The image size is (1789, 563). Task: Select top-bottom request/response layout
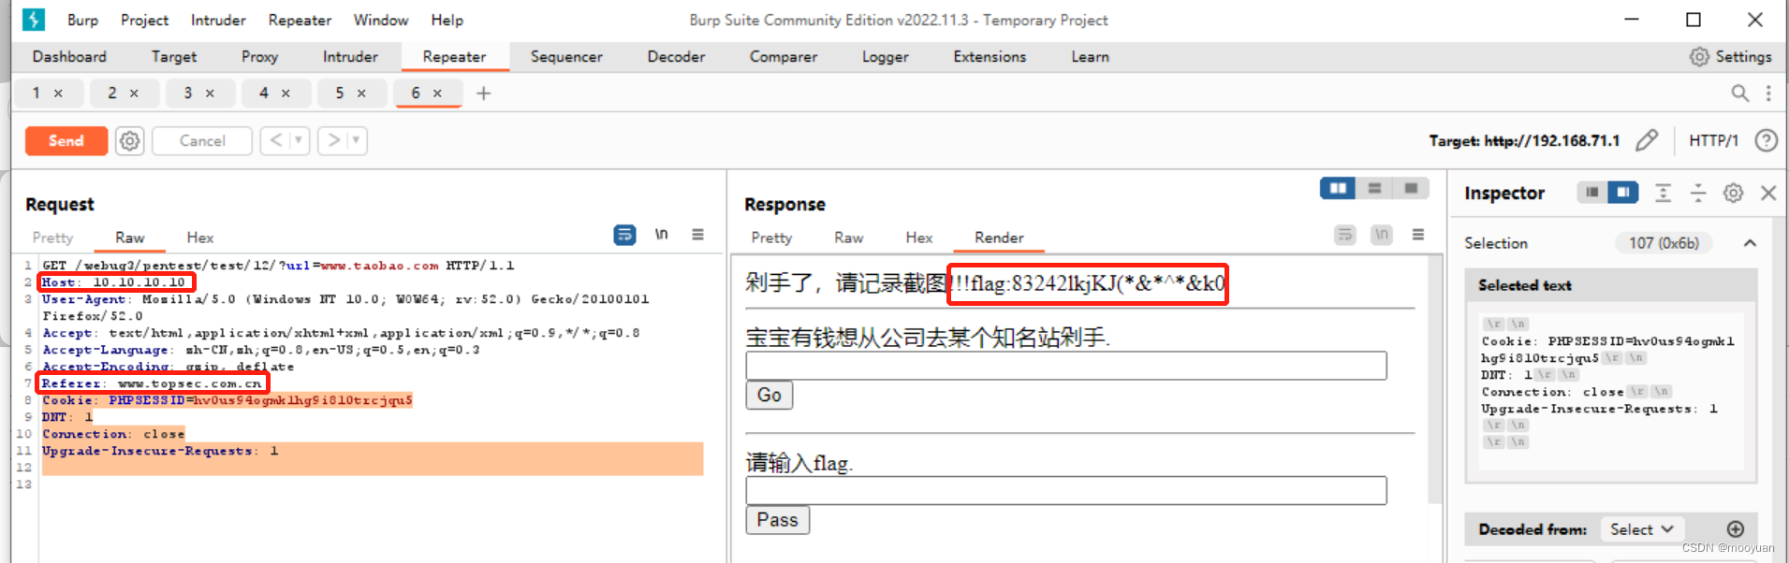(1374, 188)
